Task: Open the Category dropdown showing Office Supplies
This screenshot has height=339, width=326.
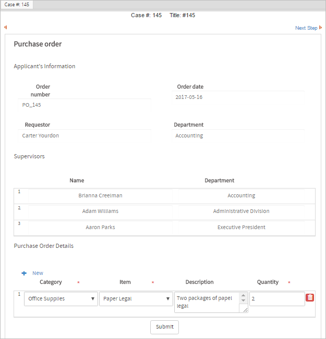Action: 61,299
